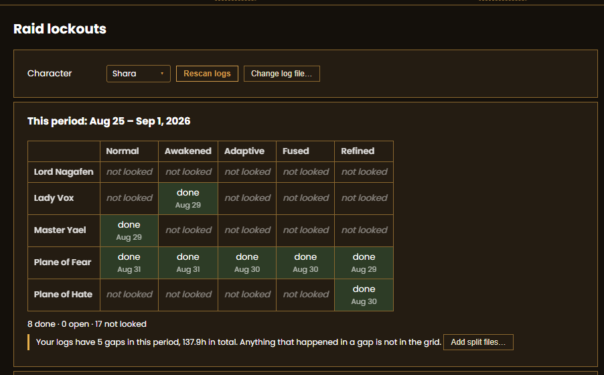
Task: Click Plane of Fear Fused done cell
Action: pos(305,263)
